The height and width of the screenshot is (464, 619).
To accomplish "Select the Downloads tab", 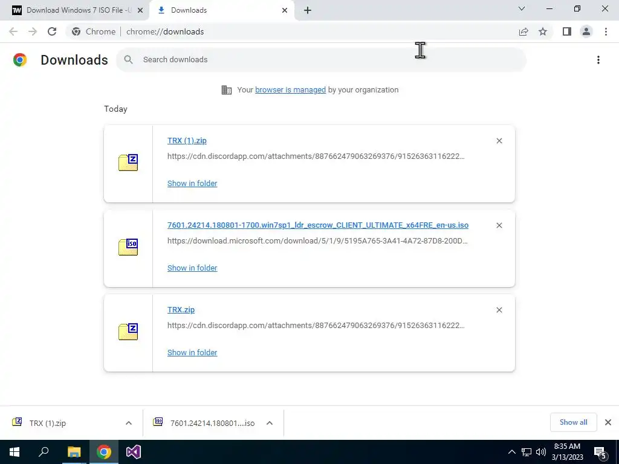I will tap(222, 10).
